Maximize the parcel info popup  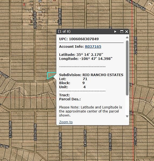click(122, 32)
